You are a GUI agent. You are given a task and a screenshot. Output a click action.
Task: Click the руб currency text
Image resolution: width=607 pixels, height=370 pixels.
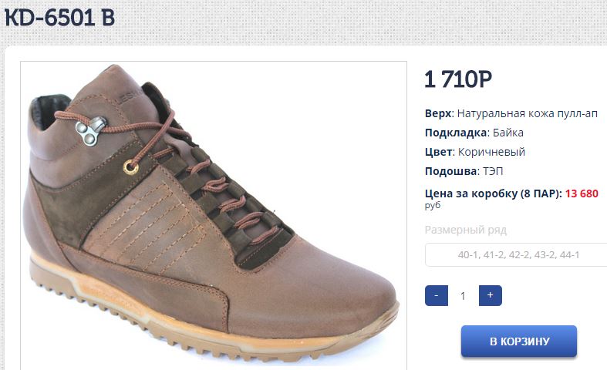tap(433, 205)
